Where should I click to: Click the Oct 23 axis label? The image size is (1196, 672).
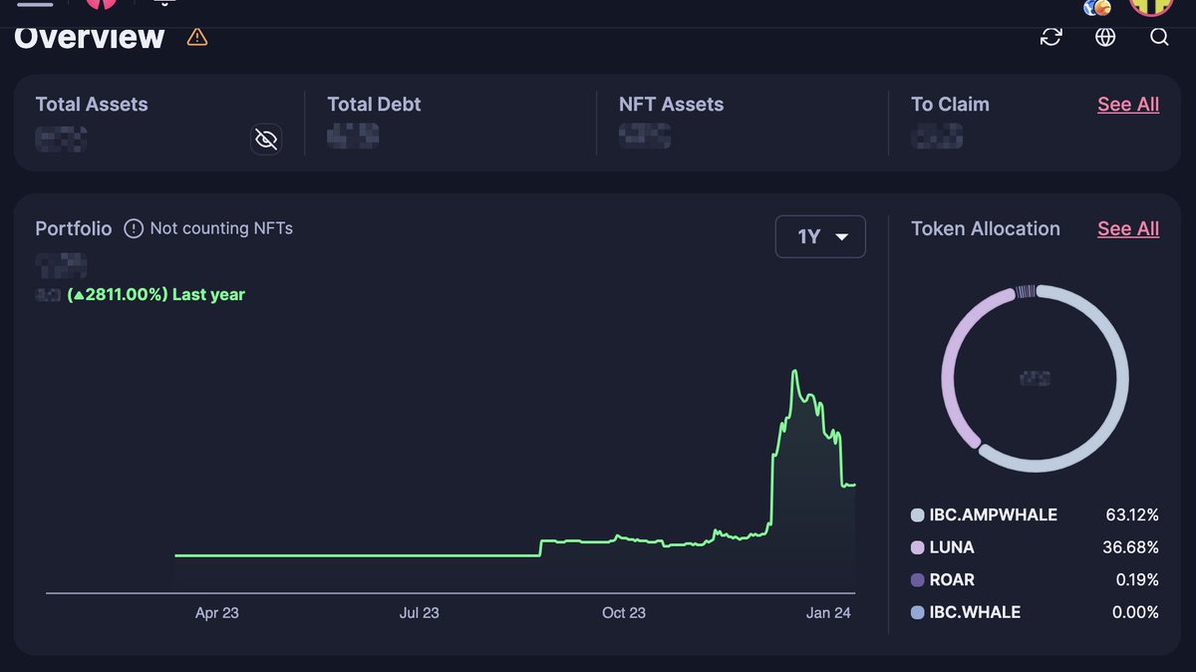[624, 613]
